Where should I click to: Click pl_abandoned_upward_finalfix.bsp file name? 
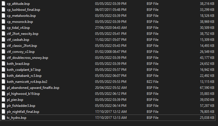pyautogui.click(x=33, y=88)
